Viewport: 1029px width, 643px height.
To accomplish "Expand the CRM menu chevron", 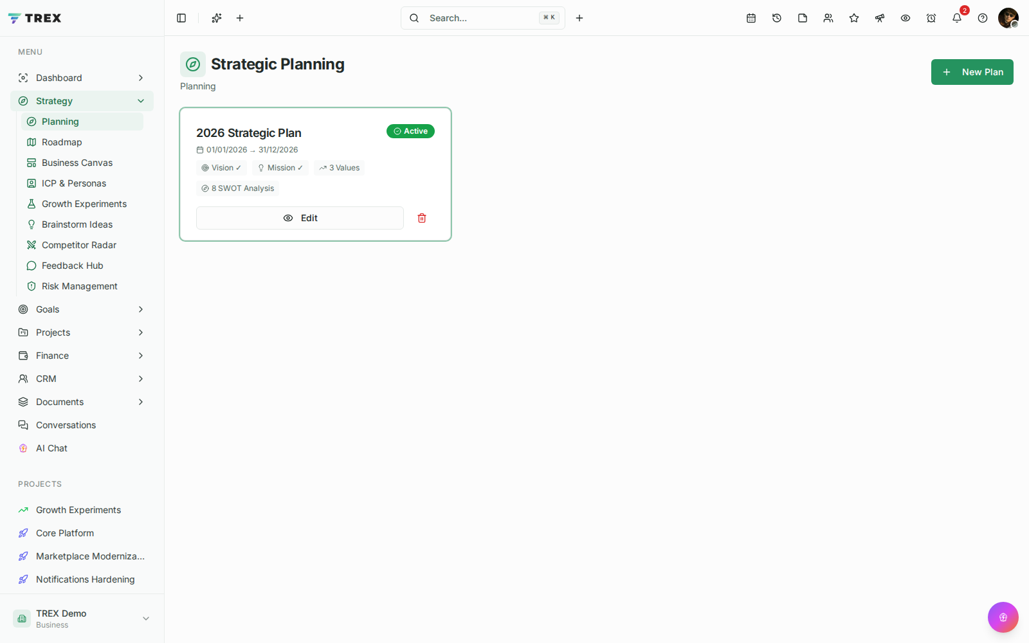I will 141,379.
